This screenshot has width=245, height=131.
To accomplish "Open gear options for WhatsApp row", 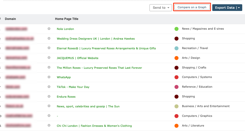I will (x=49, y=77).
